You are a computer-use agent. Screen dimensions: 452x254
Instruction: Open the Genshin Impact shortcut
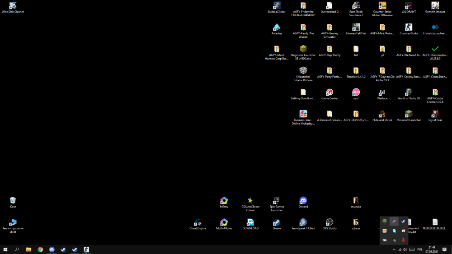tap(435, 8)
